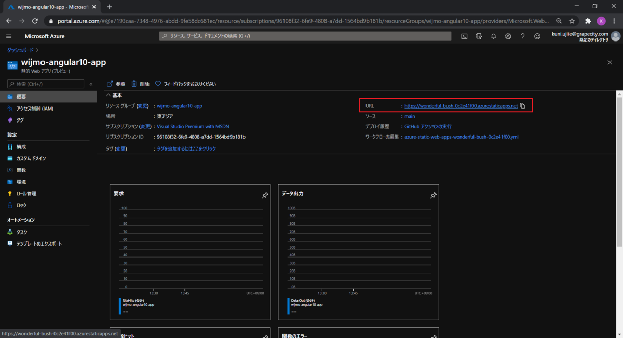The width and height of the screenshot is (623, 338).
Task: Reload the browser page
Action: tap(35, 21)
